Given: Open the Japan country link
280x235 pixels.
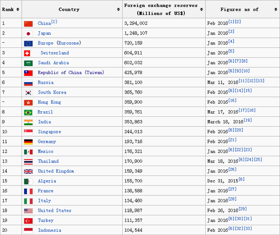Looking at the screenshot, I should coord(44,34).
